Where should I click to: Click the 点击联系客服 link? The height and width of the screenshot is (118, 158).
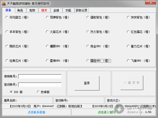[36, 112]
